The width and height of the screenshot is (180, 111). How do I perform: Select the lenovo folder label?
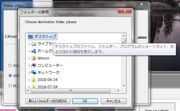point(43,58)
